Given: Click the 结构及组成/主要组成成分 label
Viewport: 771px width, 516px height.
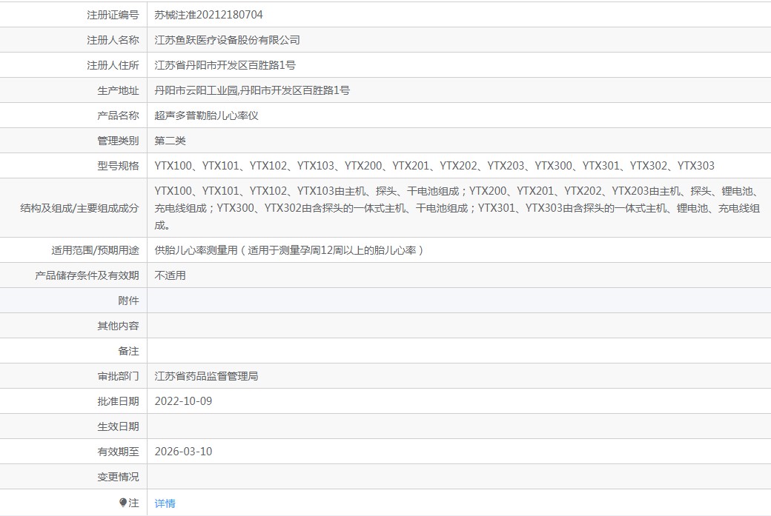Looking at the screenshot, I should [x=79, y=208].
